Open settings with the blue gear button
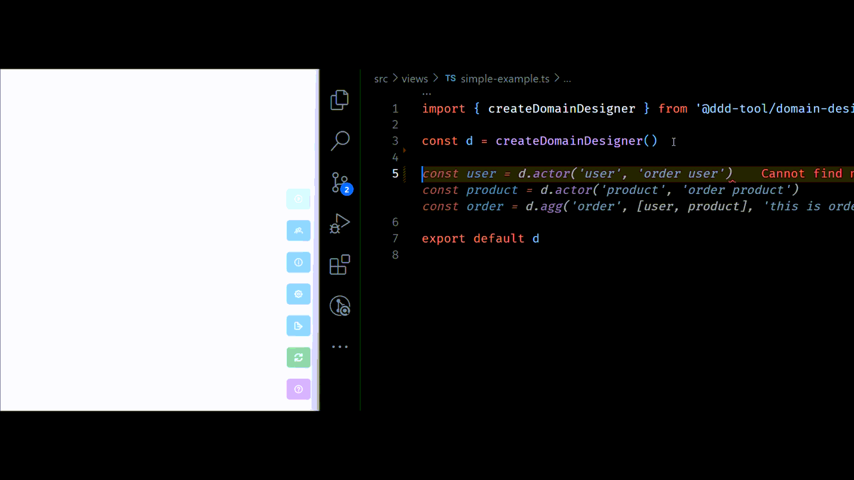This screenshot has width=854, height=480. [298, 294]
